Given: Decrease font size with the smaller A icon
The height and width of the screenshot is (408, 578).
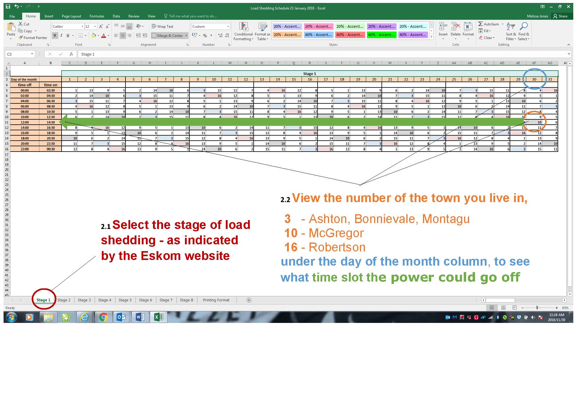Looking at the screenshot, I should click(107, 27).
